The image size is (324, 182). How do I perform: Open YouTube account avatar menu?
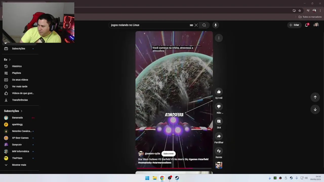316,25
